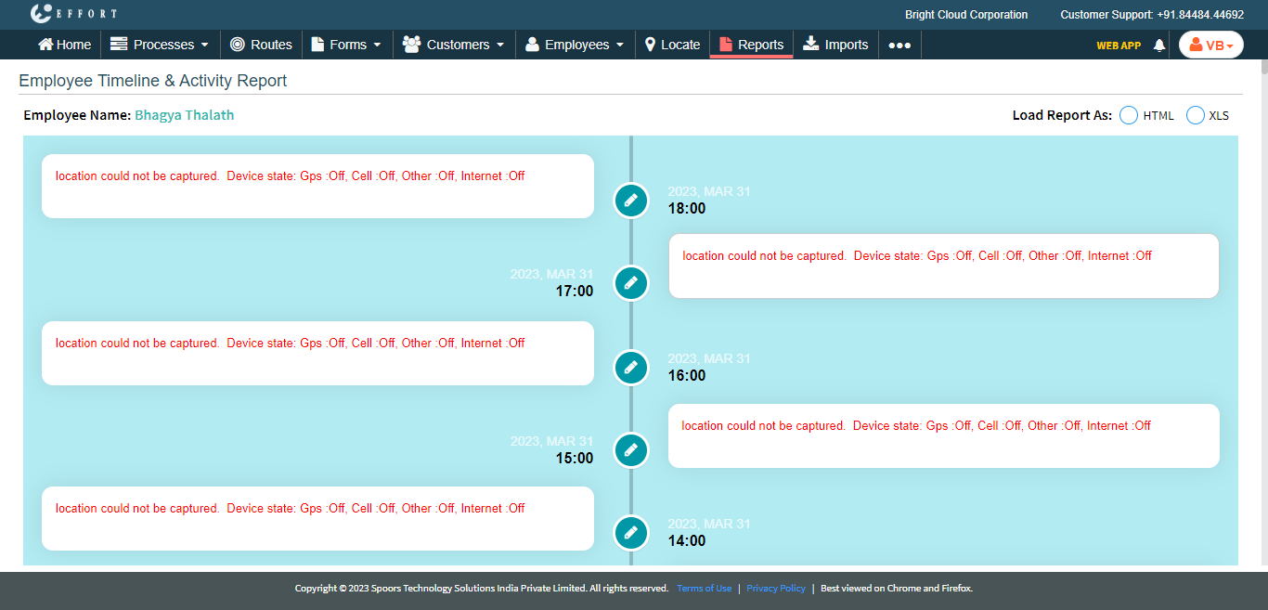This screenshot has height=610, width=1268.
Task: Click the notification bell icon
Action: tap(1158, 45)
